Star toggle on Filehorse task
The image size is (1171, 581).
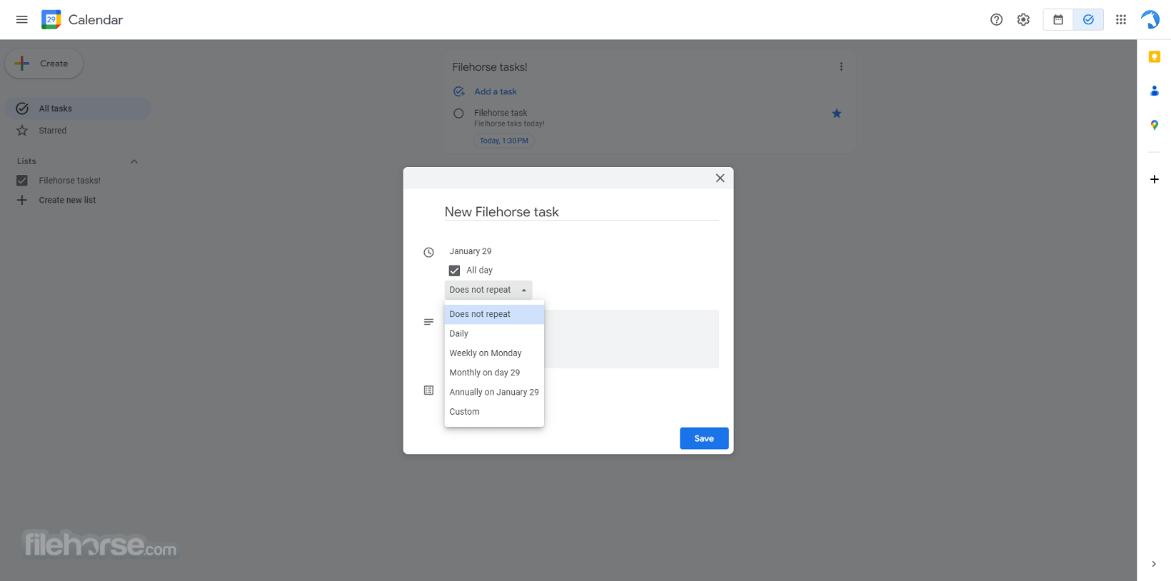(x=837, y=113)
